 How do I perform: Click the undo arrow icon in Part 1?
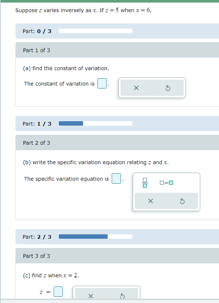click(x=168, y=88)
